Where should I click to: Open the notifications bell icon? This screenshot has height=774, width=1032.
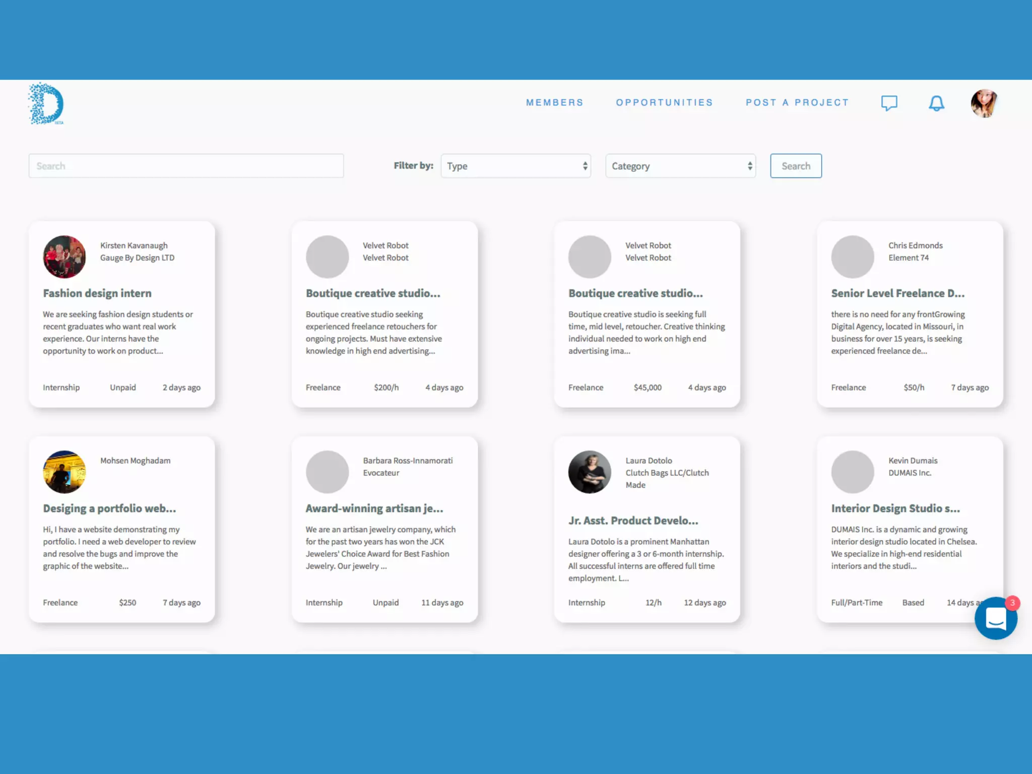point(936,103)
